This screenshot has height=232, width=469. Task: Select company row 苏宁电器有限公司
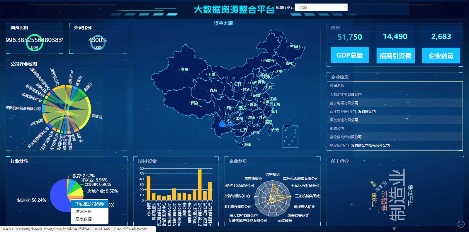tap(395, 103)
